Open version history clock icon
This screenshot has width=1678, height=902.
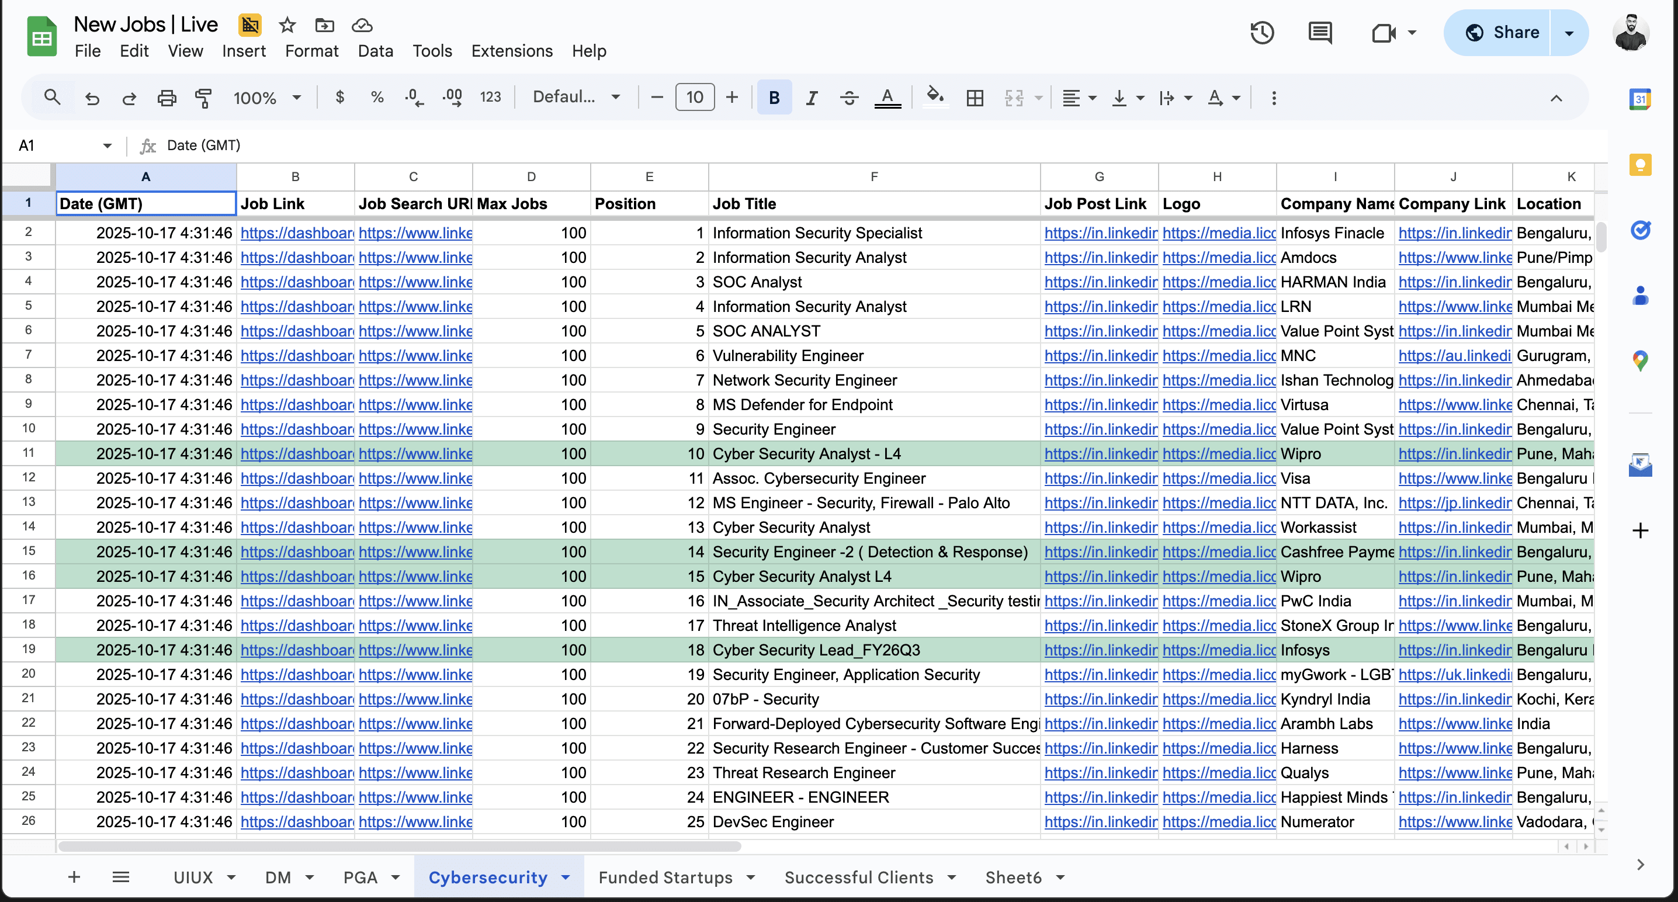click(x=1262, y=33)
